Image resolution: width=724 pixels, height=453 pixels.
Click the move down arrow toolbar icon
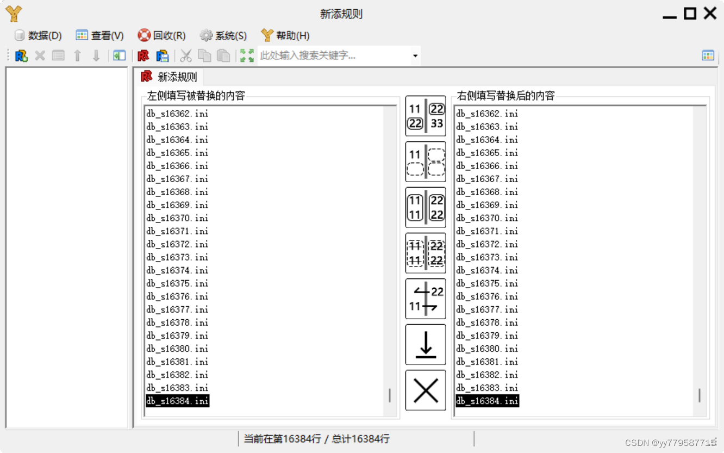tap(96, 55)
